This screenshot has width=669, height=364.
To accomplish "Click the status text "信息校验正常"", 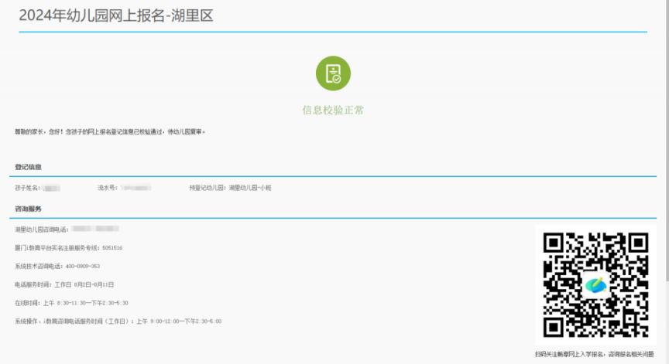I will coord(333,111).
